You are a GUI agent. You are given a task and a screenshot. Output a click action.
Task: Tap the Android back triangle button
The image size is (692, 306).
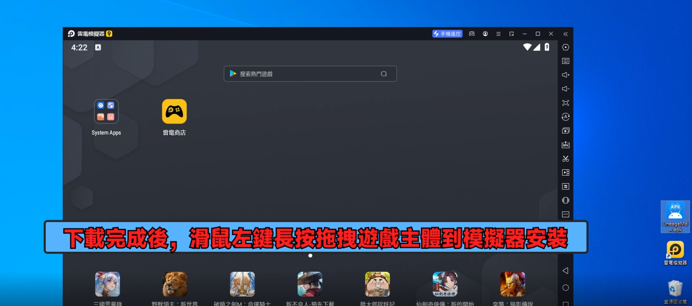pyautogui.click(x=565, y=271)
